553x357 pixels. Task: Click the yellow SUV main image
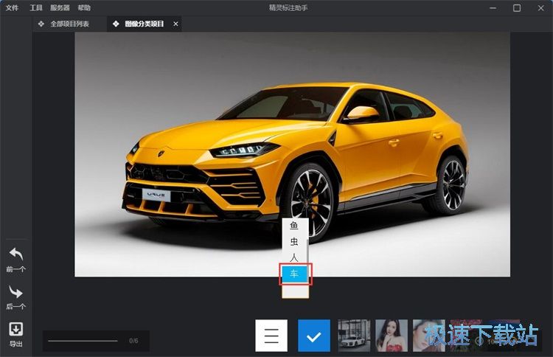tap(292, 154)
